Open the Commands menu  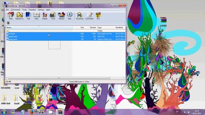pyautogui.click(x=15, y=10)
